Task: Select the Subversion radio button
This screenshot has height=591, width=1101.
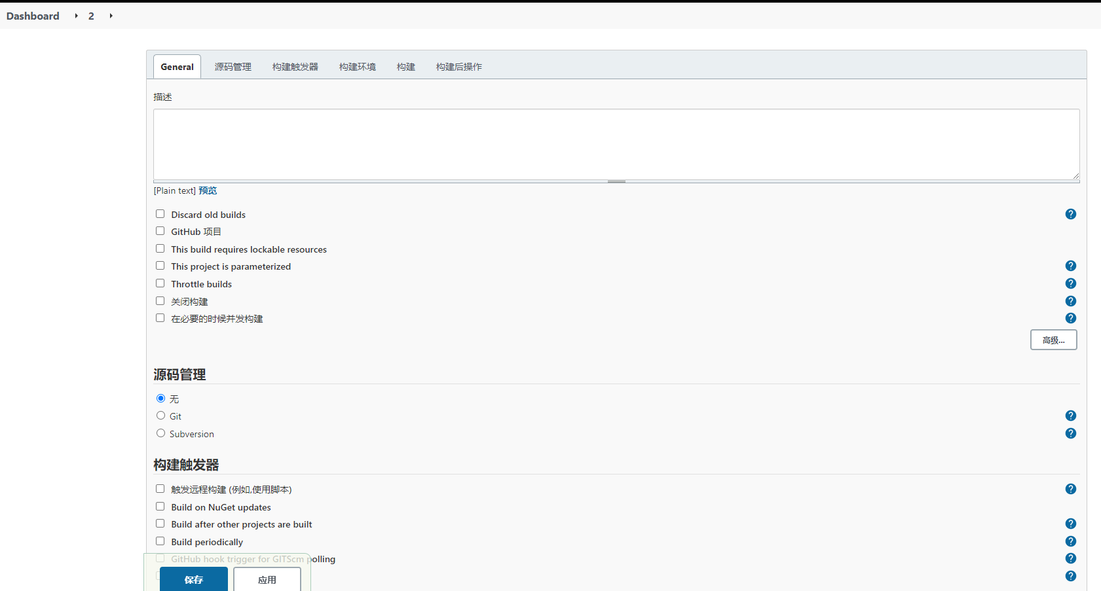Action: 160,433
